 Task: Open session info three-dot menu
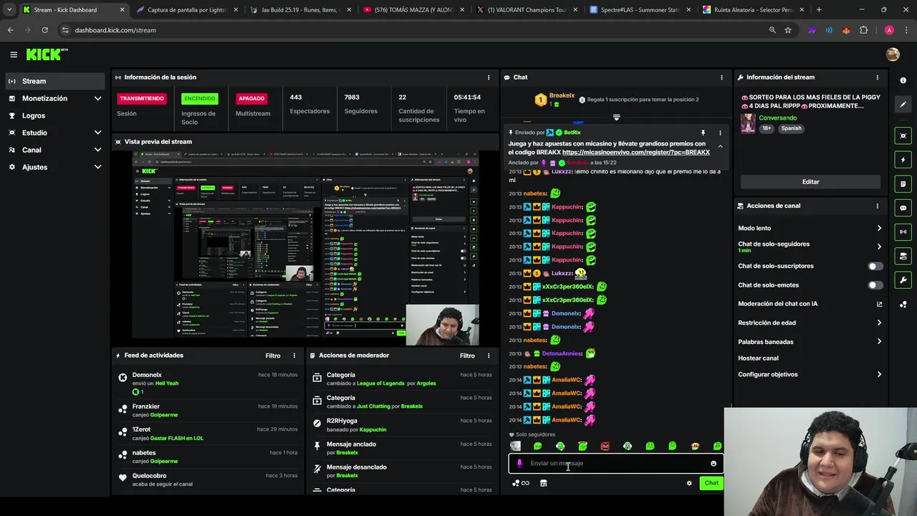[x=489, y=77]
